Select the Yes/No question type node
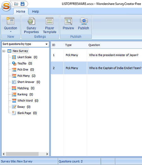Image resolution: width=142 pixels, height=165 pixels. [22, 63]
